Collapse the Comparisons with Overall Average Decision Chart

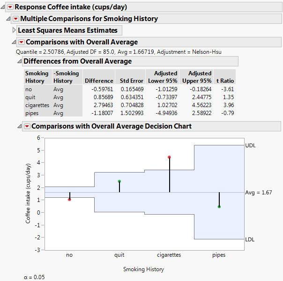pyautogui.click(x=19, y=126)
